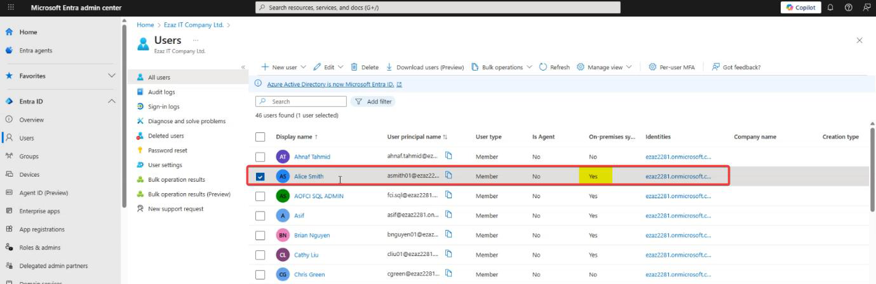Close the Users blade with X
The width and height of the screenshot is (876, 284).
(859, 40)
